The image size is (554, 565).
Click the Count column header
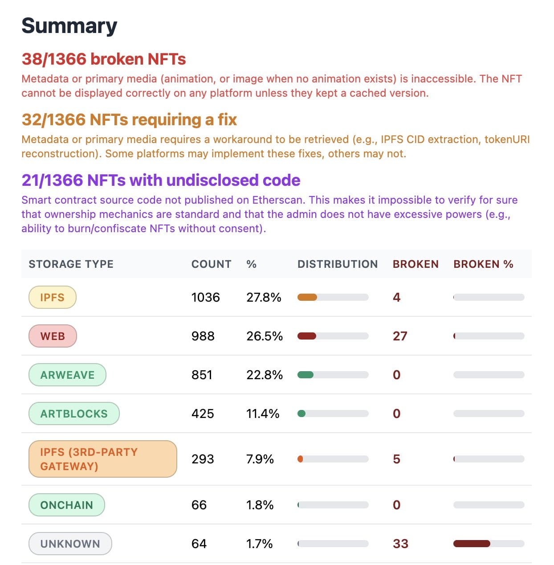coord(211,264)
